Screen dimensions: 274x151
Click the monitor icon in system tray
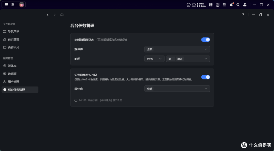(x=218, y=5)
